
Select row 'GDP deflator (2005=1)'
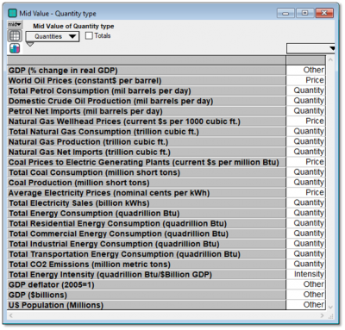(147, 284)
